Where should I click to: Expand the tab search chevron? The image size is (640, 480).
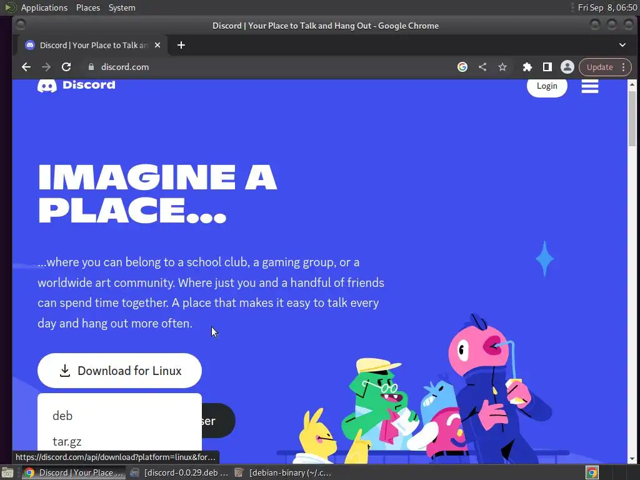(622, 45)
